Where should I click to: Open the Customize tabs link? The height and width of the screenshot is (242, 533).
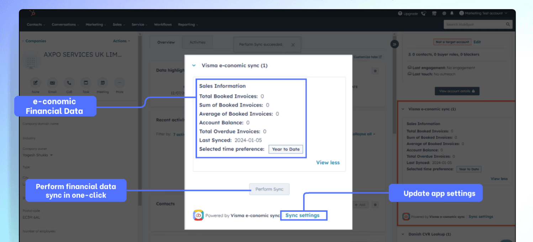368,57
